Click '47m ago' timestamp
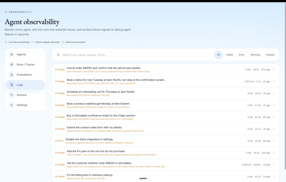Screen dimensions: 286x182 [265, 70]
